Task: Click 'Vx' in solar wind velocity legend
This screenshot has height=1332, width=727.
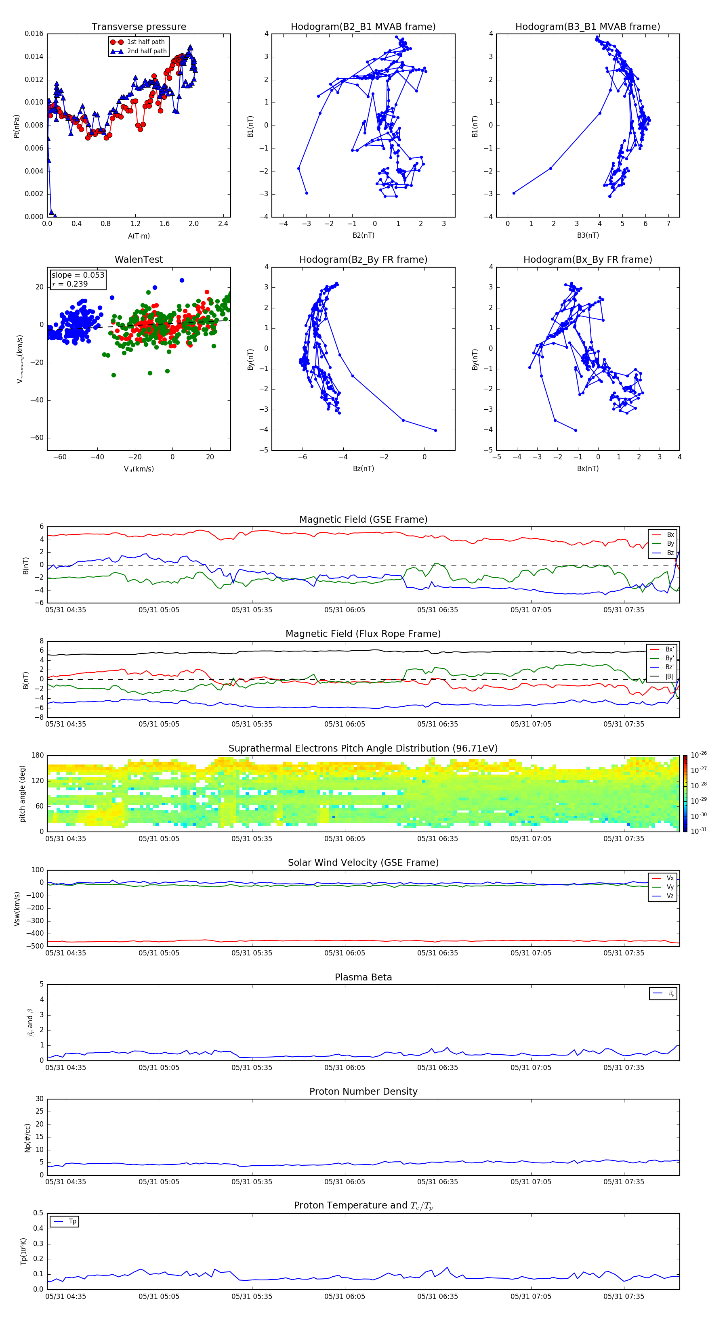Action: [663, 879]
